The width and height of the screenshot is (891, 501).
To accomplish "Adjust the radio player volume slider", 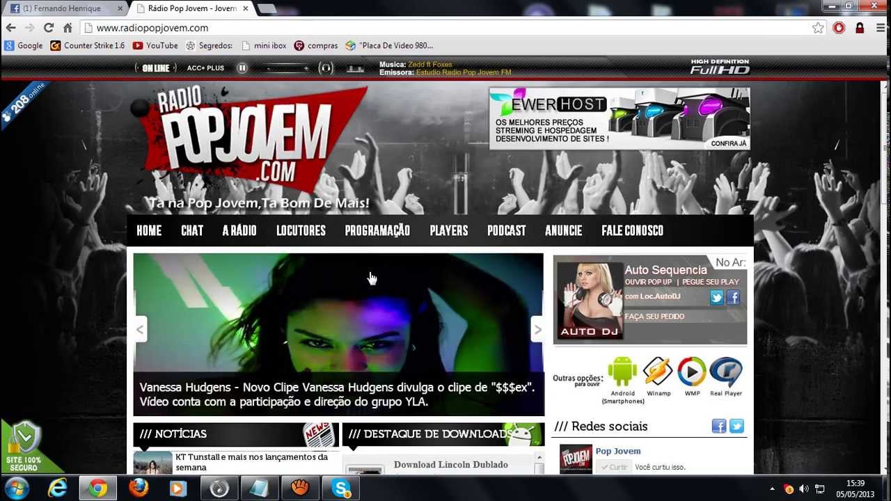I will point(287,68).
